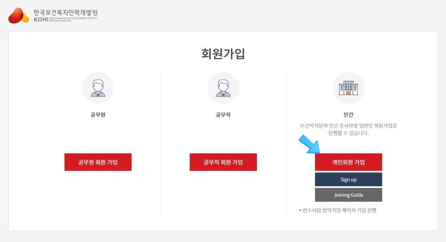This screenshot has width=446, height=242.
Task: Click the 민간 building icon
Action: (x=348, y=88)
